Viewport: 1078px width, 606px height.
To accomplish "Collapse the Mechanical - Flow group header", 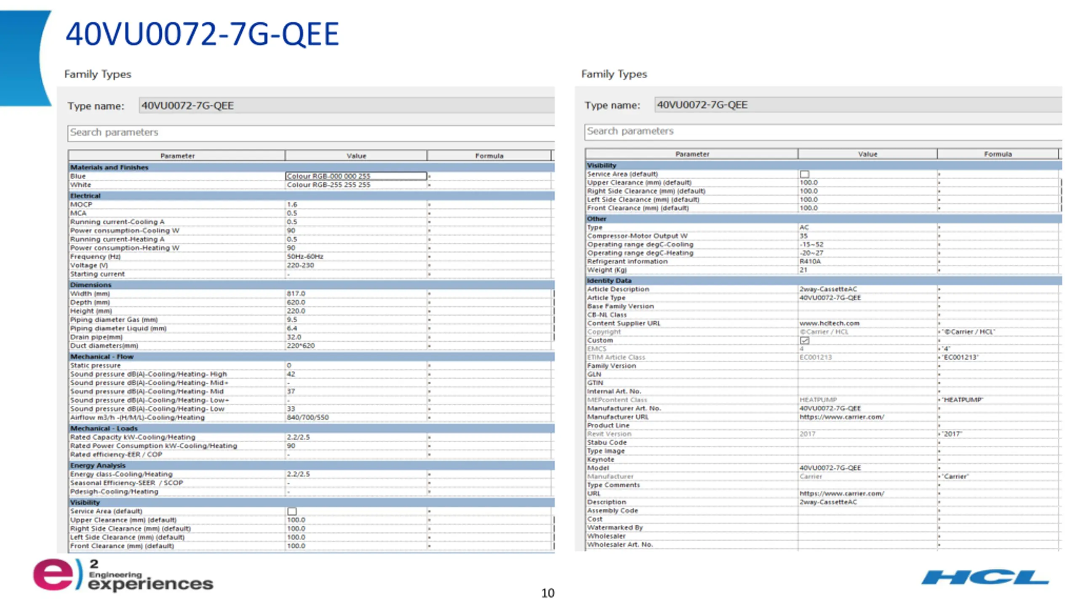I will pos(311,356).
